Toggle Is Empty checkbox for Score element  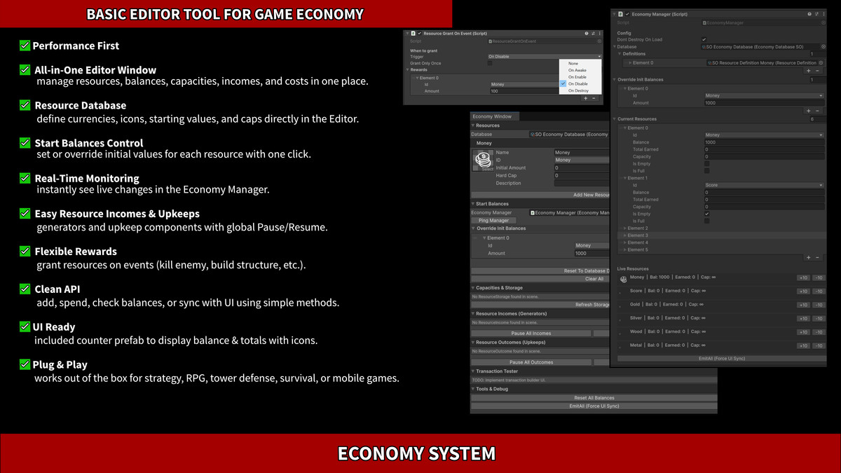click(706, 214)
